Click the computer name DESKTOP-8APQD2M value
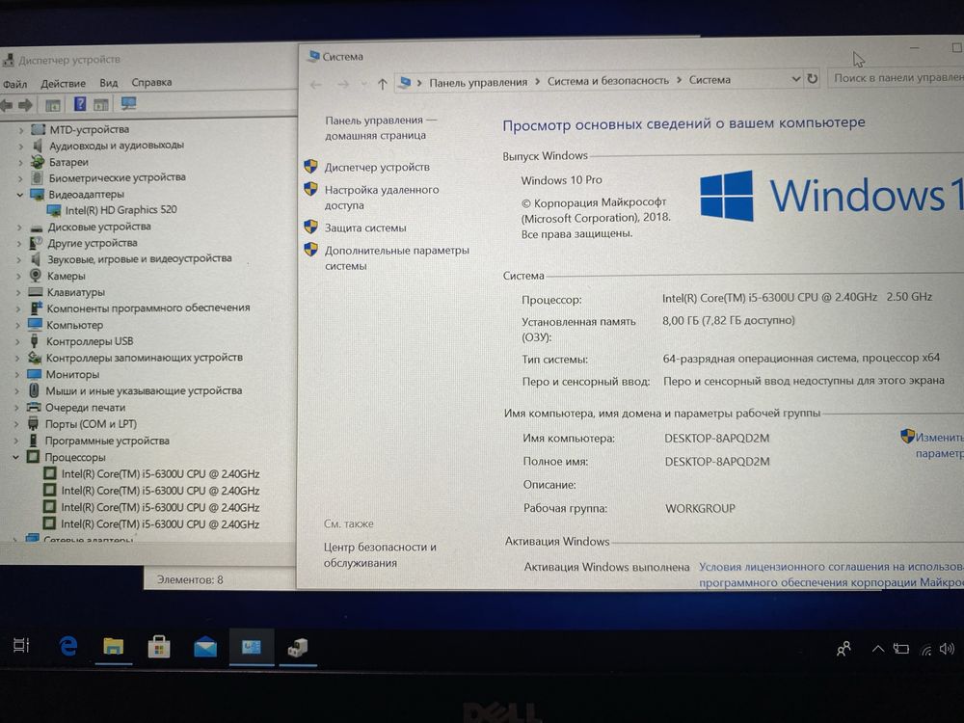 click(717, 439)
